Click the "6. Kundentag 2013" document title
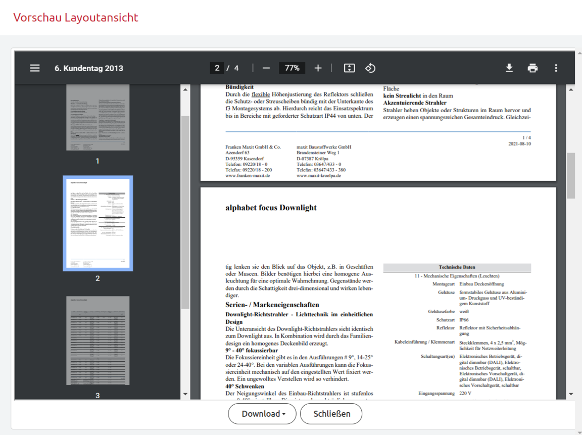 coord(89,68)
